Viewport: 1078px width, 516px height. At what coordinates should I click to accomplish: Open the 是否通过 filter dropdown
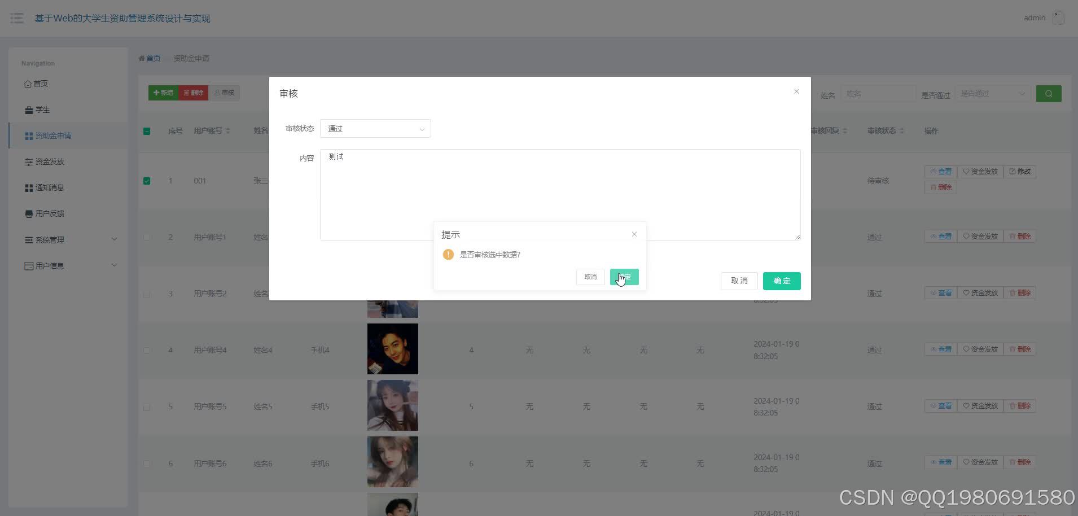point(993,94)
